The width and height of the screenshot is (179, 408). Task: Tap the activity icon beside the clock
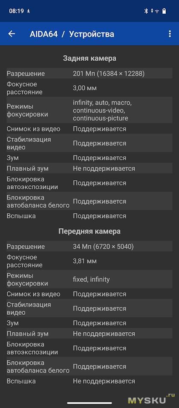tap(28, 11)
